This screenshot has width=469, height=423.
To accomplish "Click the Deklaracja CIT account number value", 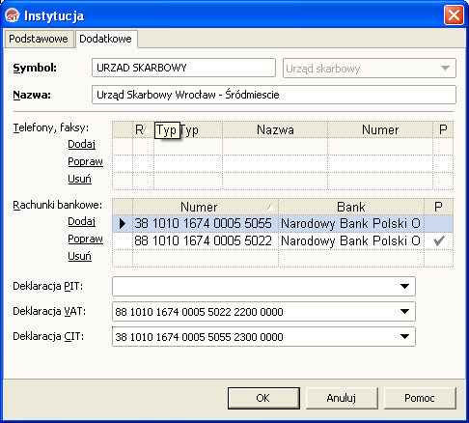I will [199, 337].
